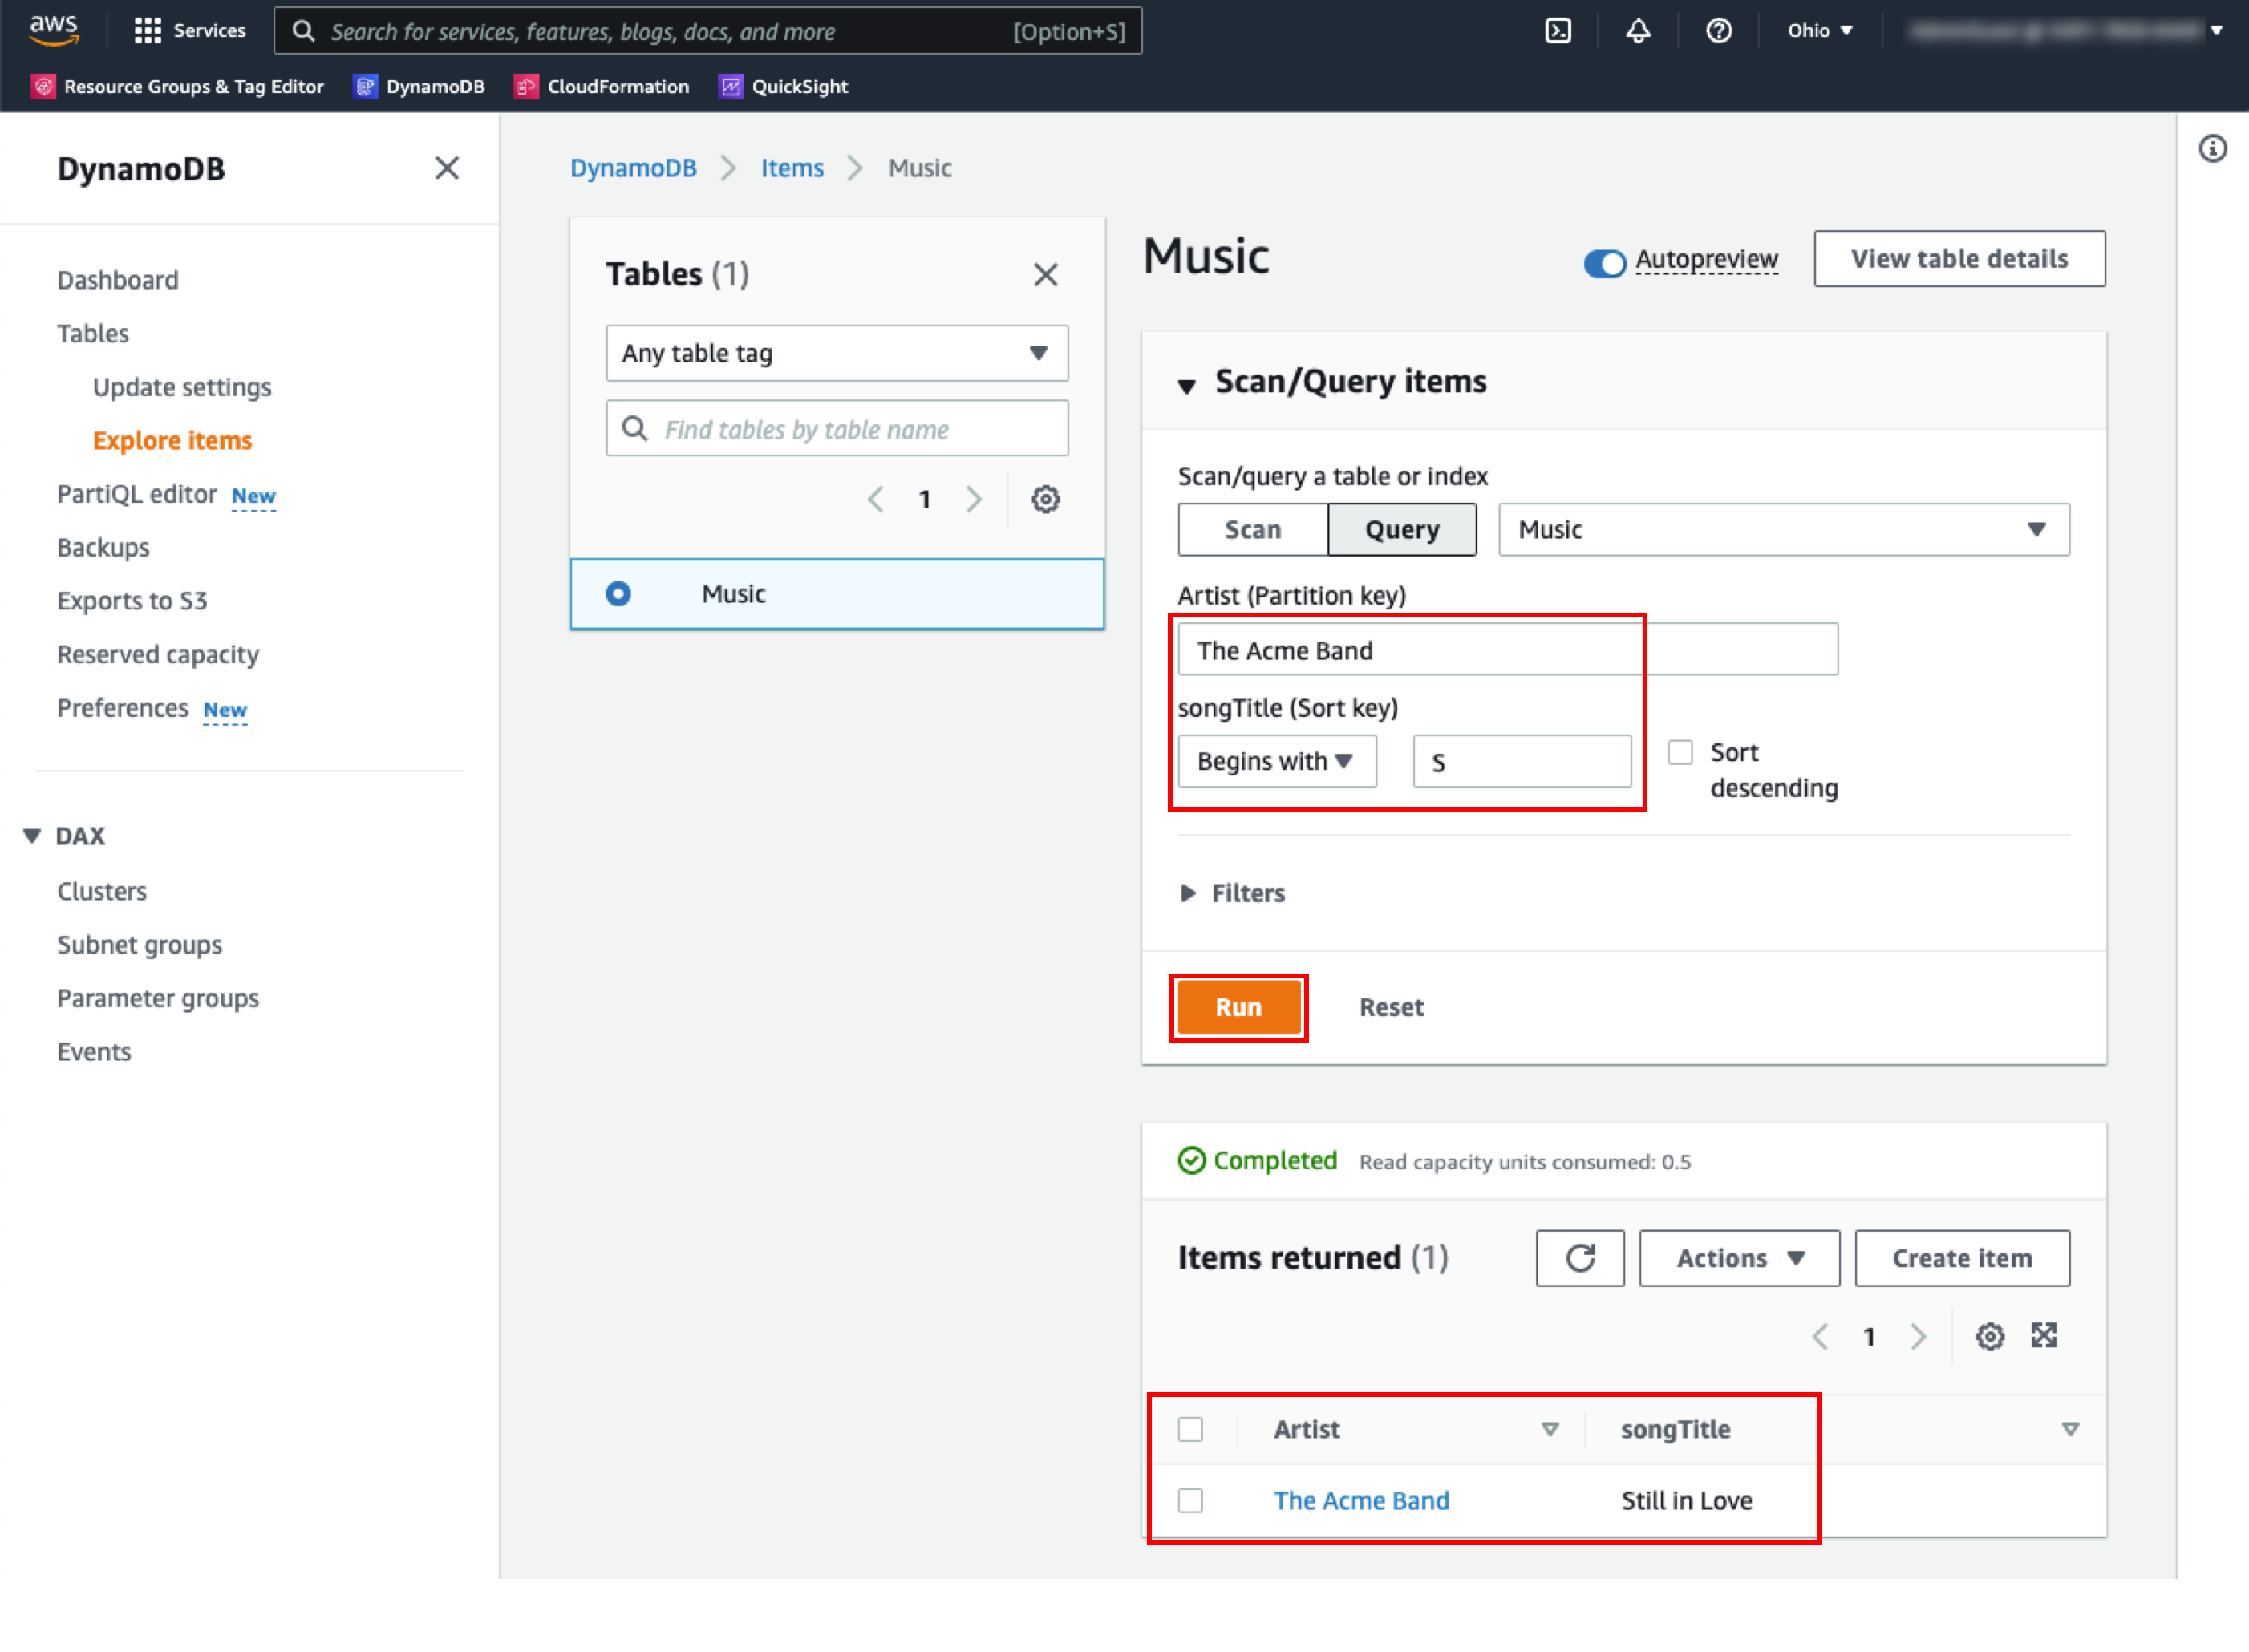Open Backups in the sidebar
Image resolution: width=2249 pixels, height=1652 pixels.
click(103, 547)
